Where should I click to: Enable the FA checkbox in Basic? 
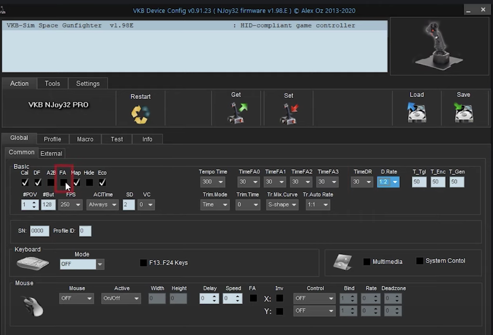coord(64,182)
